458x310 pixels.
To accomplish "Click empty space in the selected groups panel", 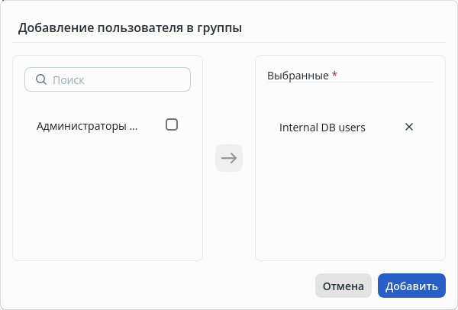I will [350, 206].
